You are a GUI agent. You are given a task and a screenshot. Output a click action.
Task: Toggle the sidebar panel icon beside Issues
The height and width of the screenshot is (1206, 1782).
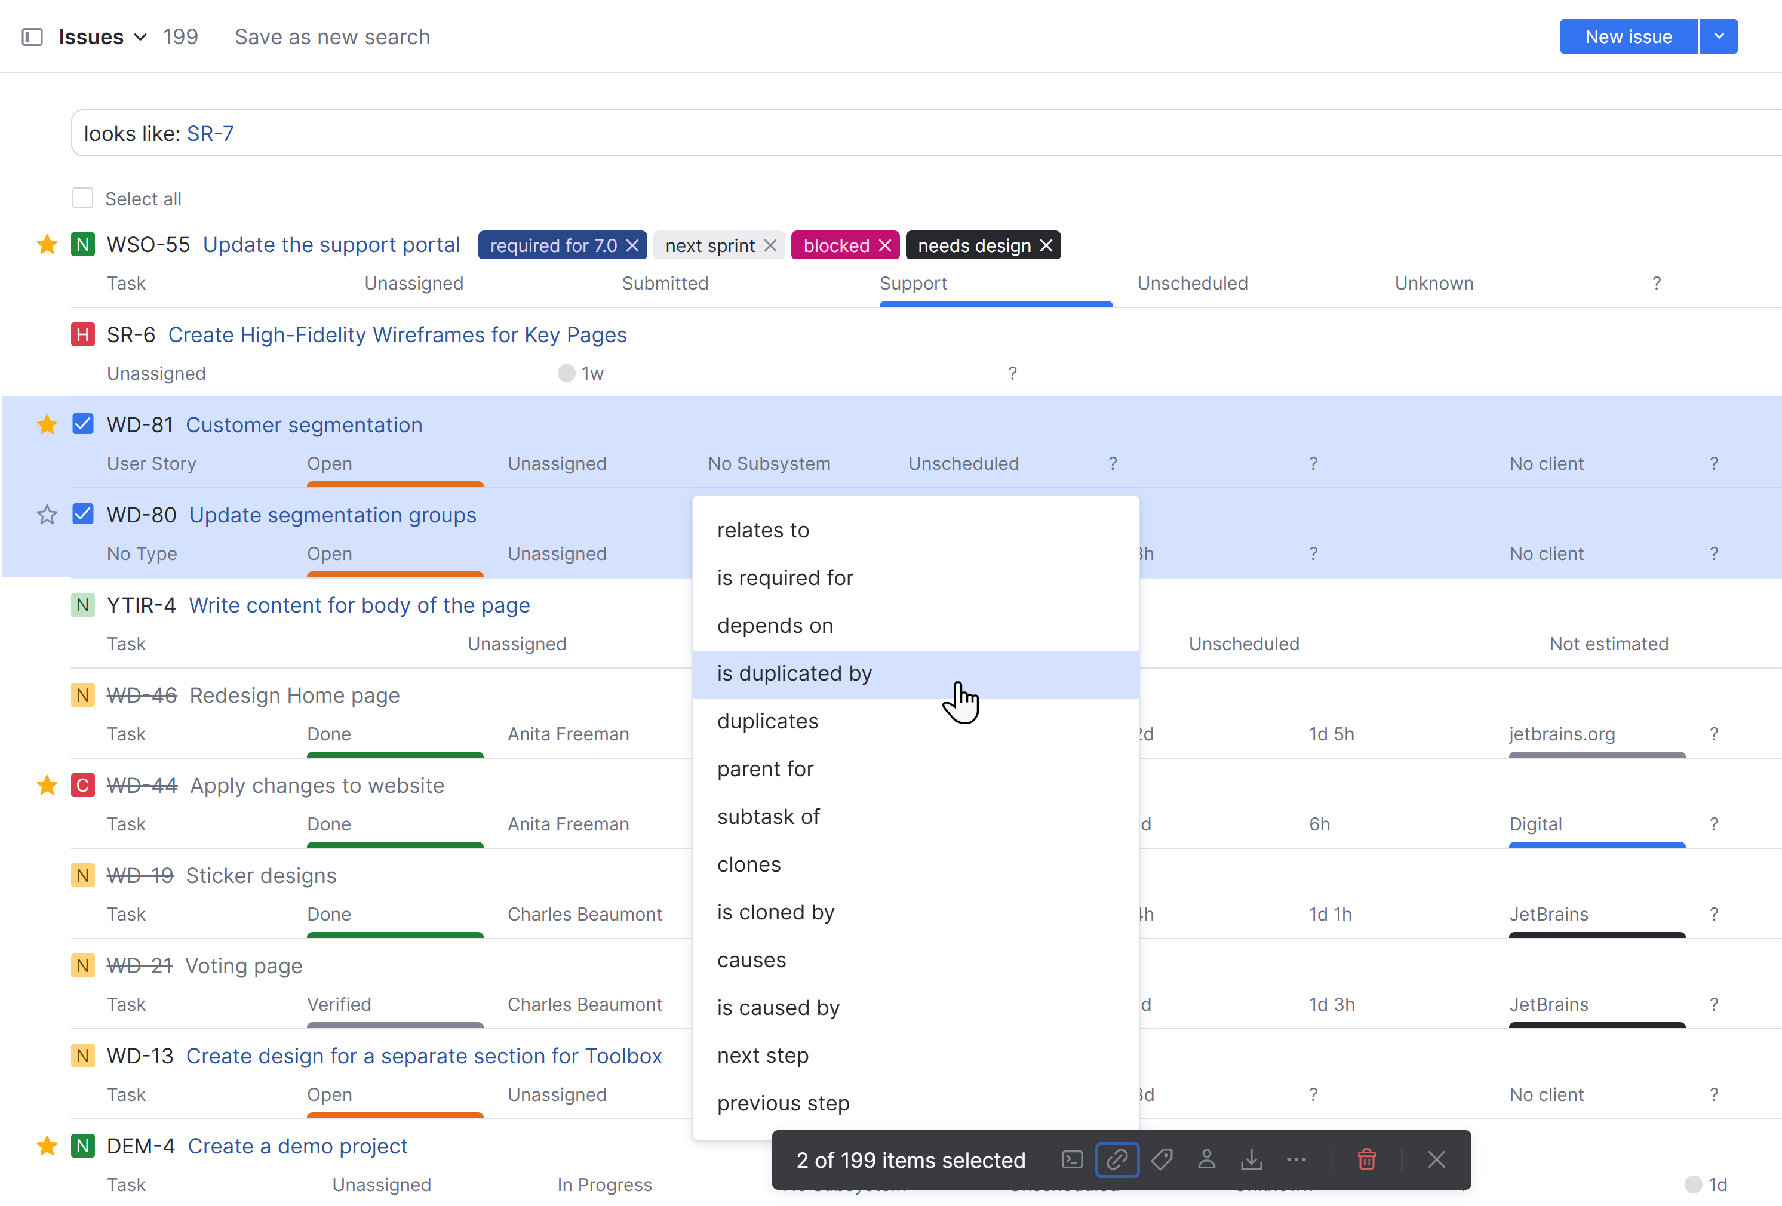pos(32,37)
